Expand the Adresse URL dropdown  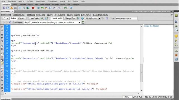[x=79, y=22]
